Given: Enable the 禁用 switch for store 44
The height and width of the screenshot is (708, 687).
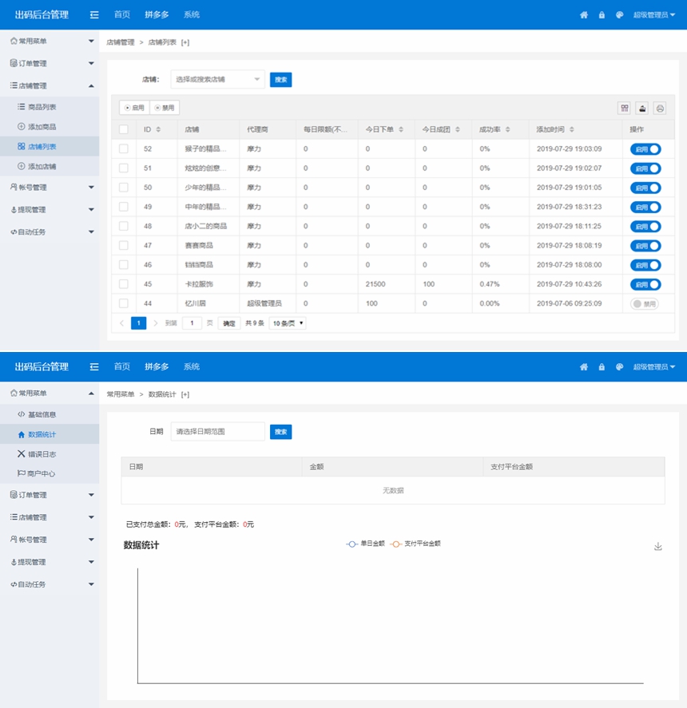Looking at the screenshot, I should 645,303.
